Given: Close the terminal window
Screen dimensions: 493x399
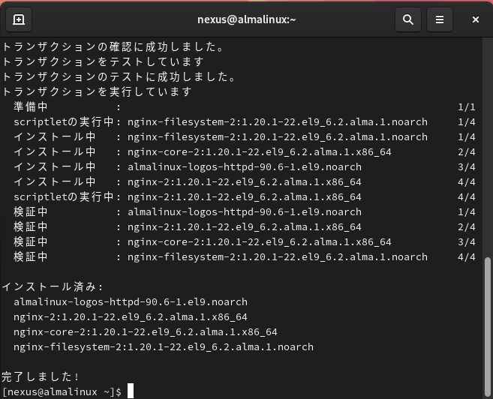Looking at the screenshot, I should point(476,19).
